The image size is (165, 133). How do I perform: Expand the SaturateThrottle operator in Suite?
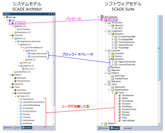point(113,45)
